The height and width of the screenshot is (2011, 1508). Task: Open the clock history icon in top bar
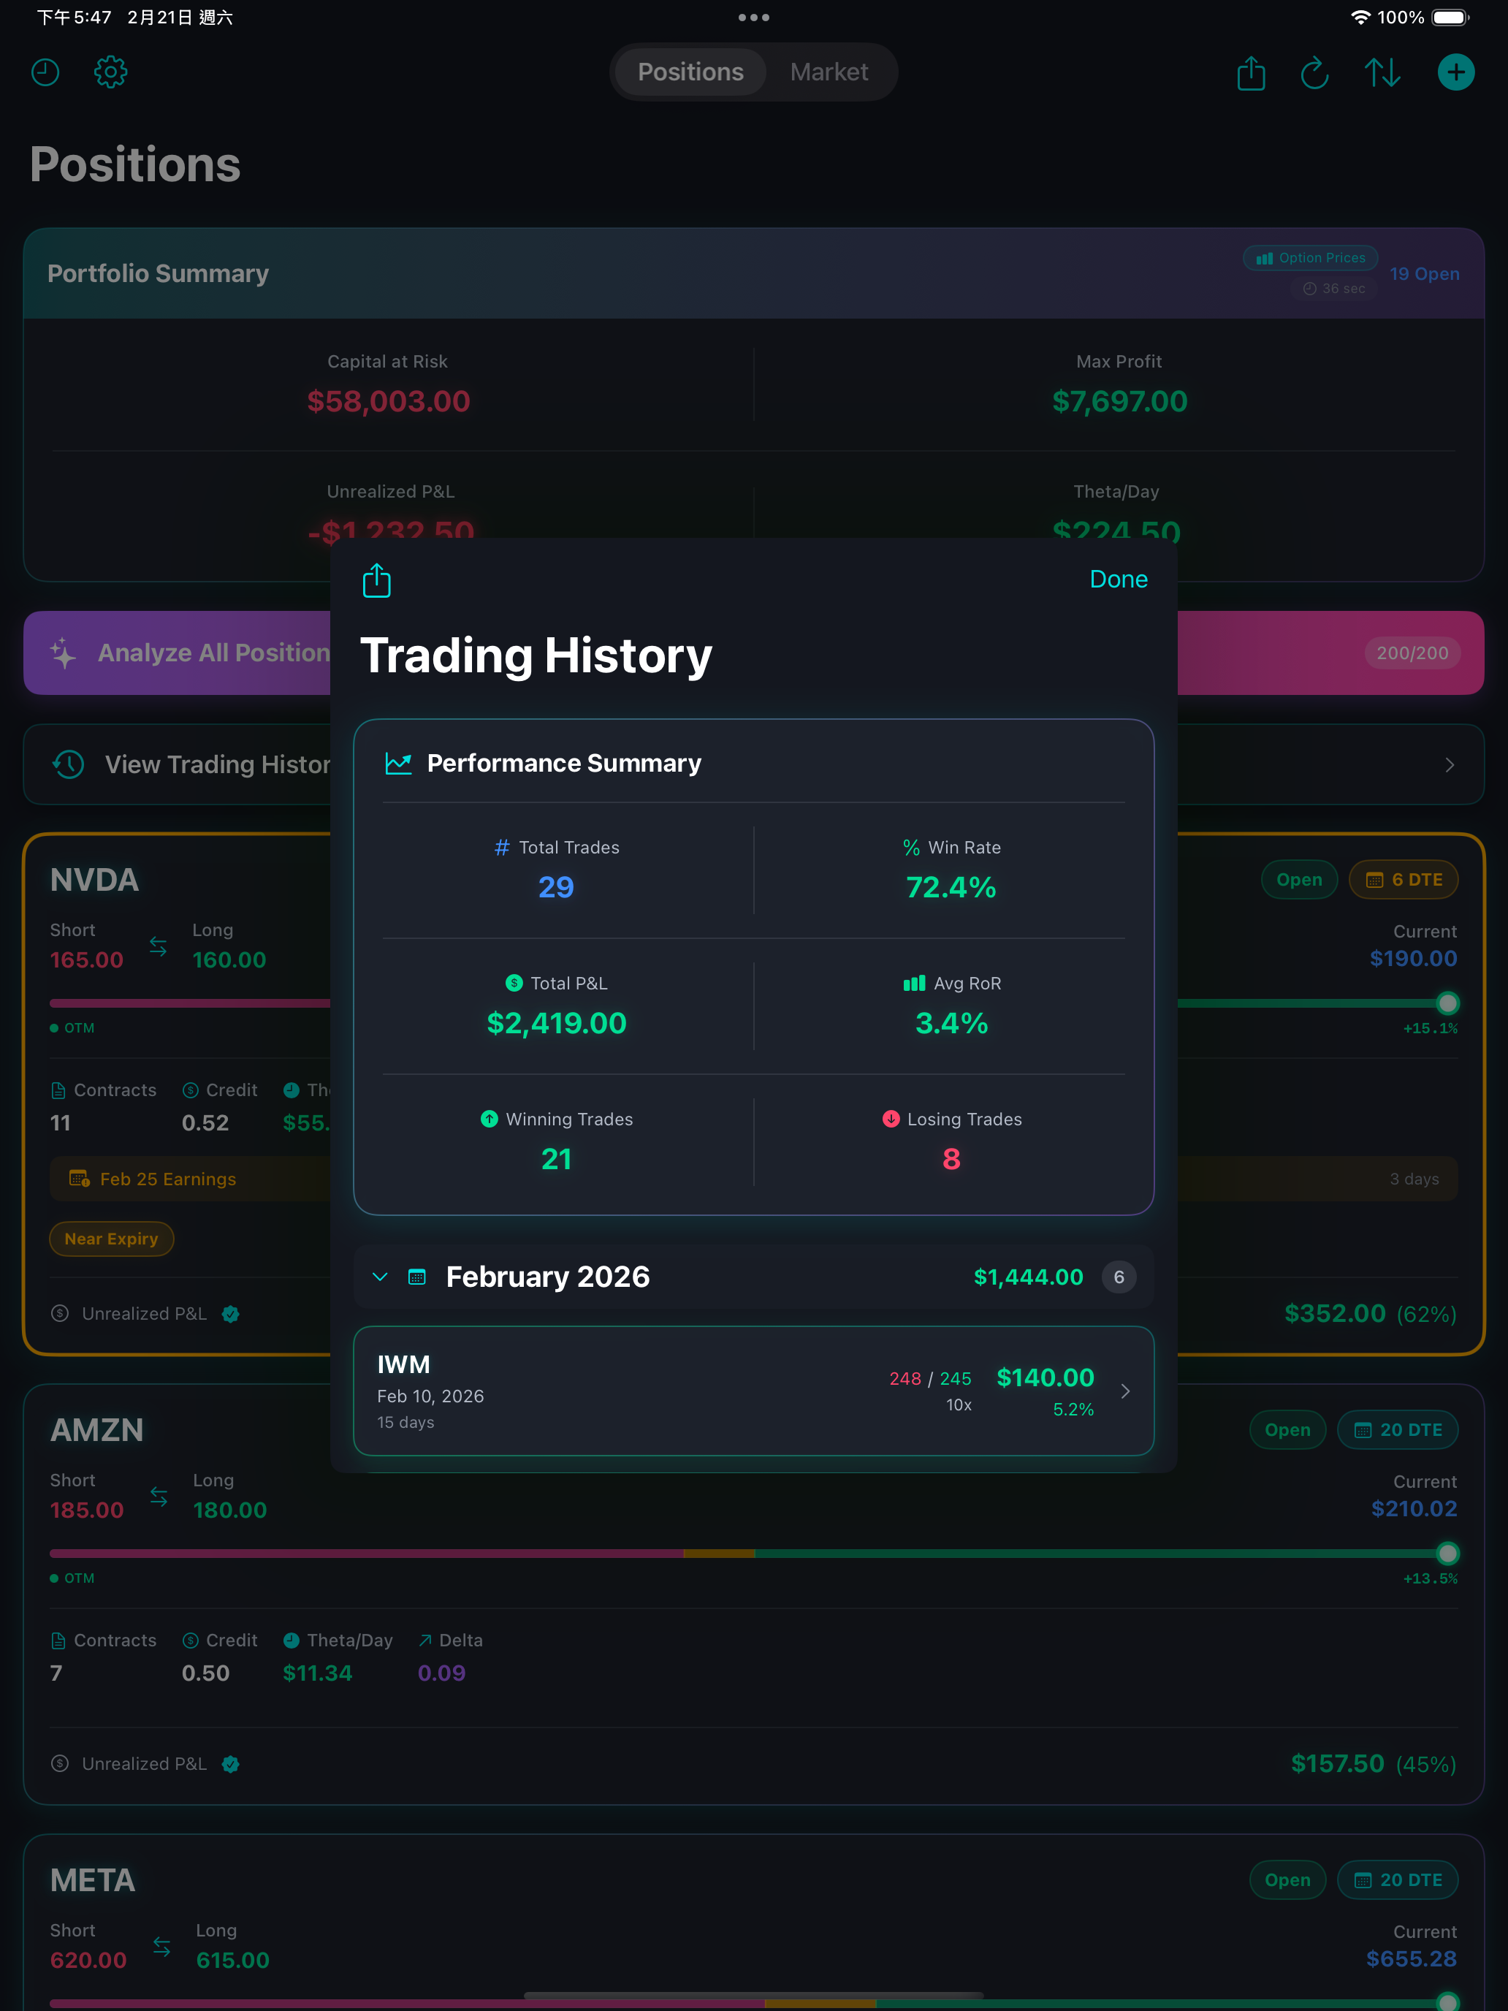(45, 72)
